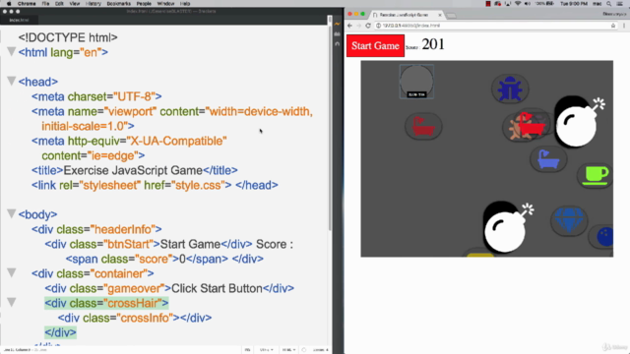
Task: Click the "gameover" class name
Action: 134,288
